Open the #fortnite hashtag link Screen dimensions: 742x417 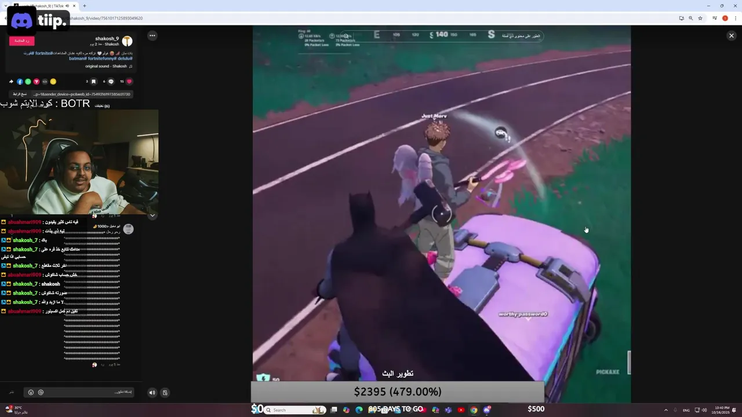pos(43,53)
